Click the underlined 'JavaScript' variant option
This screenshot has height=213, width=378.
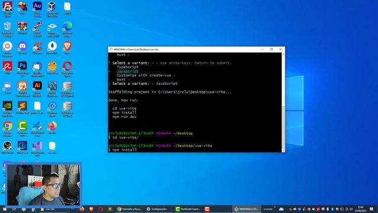click(x=128, y=71)
